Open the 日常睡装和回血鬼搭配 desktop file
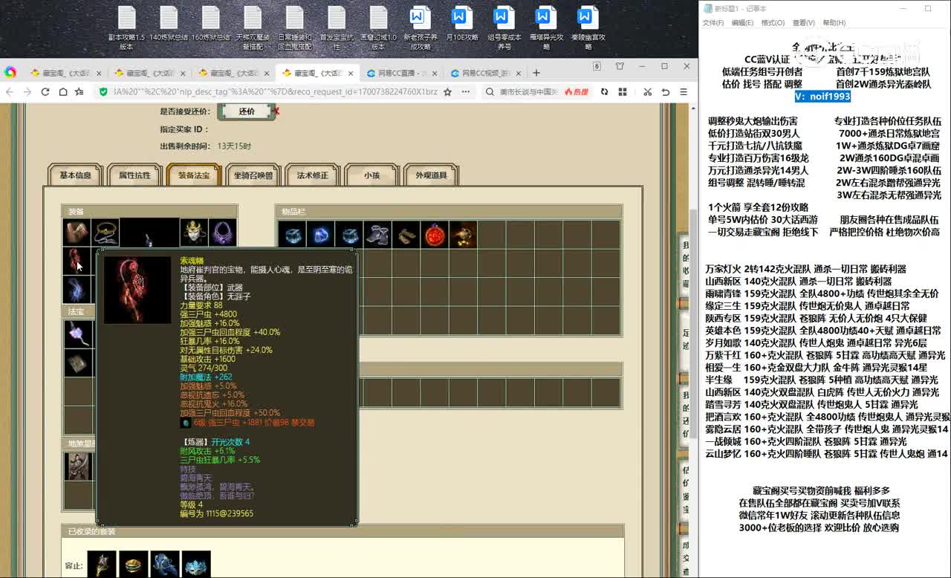 click(x=294, y=27)
